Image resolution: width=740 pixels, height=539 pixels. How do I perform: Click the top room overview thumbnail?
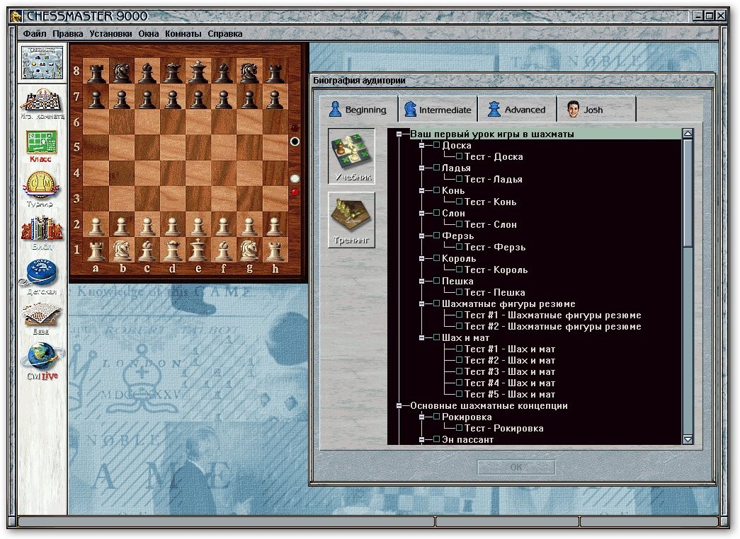pyautogui.click(x=42, y=63)
